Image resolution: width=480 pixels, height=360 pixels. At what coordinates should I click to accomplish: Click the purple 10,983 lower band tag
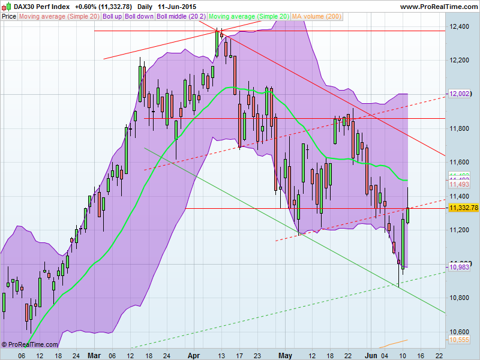(x=459, y=267)
